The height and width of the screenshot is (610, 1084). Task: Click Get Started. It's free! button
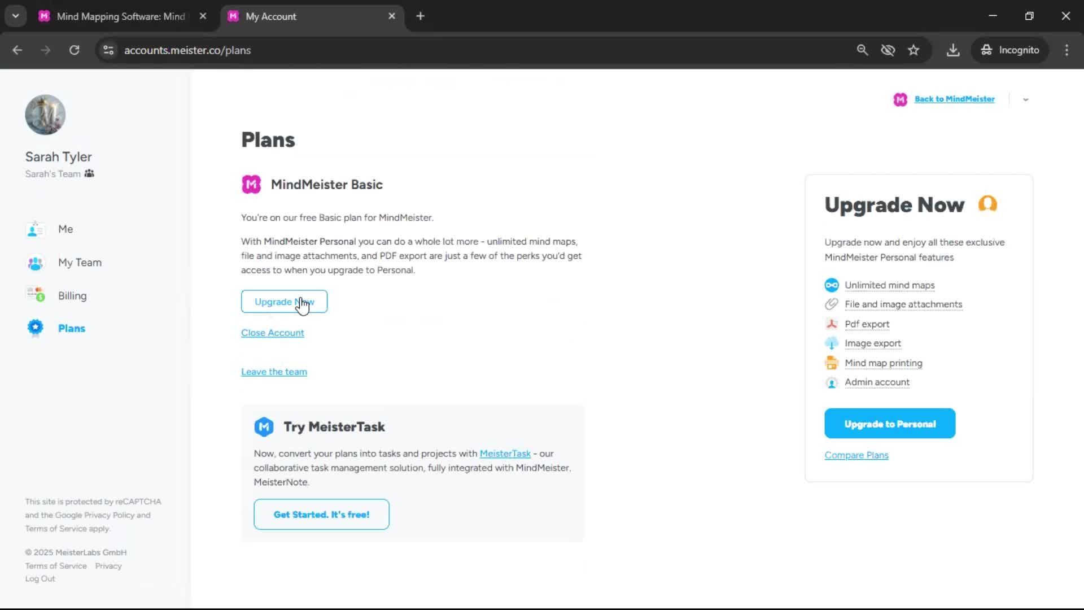pyautogui.click(x=321, y=515)
